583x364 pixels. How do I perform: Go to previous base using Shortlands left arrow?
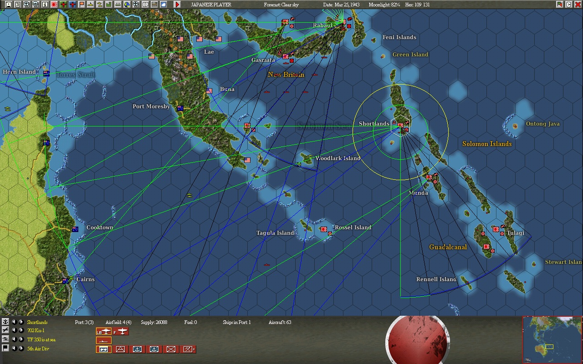[x=14, y=322]
